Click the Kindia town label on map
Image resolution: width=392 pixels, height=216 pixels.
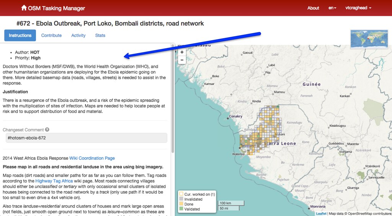pyautogui.click(x=256, y=101)
